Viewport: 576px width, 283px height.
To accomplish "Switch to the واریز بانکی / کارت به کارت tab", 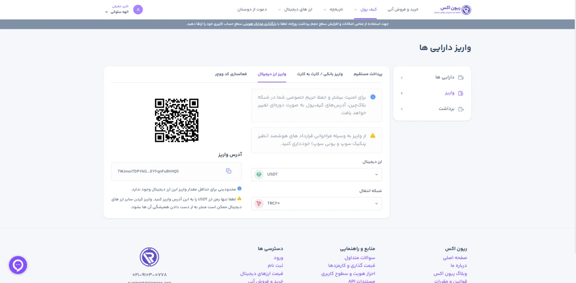I will click(320, 74).
